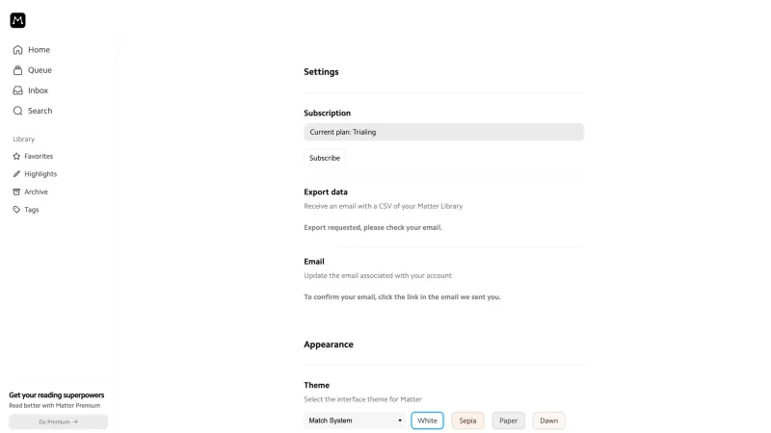Open the Archive box icon
The width and height of the screenshot is (771, 433).
click(16, 191)
